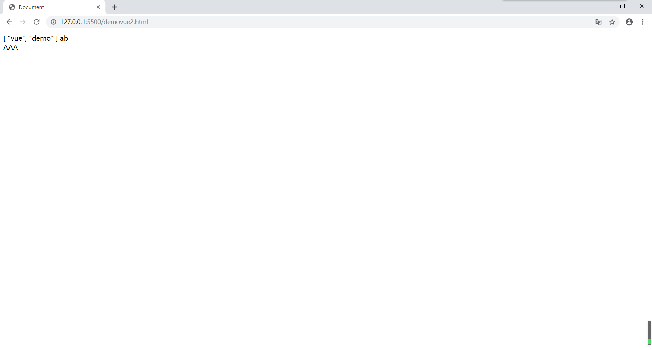Viewport: 652px width, 350px height.
Task: Open a new tab with plus button
Action: tap(115, 7)
